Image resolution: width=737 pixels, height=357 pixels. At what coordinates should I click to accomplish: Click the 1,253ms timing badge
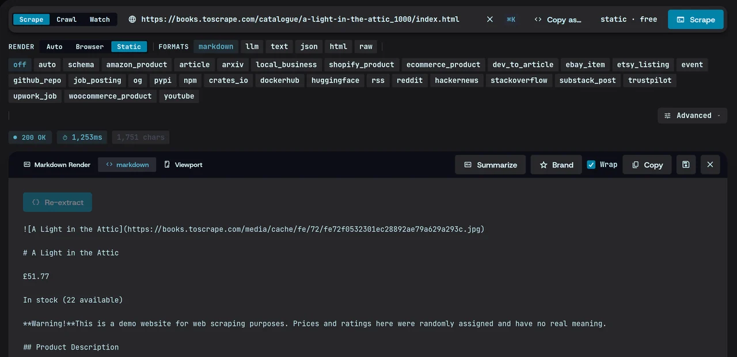pos(82,137)
